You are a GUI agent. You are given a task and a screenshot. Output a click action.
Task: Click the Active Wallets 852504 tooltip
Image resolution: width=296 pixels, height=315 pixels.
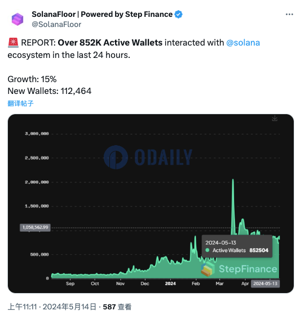(x=237, y=246)
